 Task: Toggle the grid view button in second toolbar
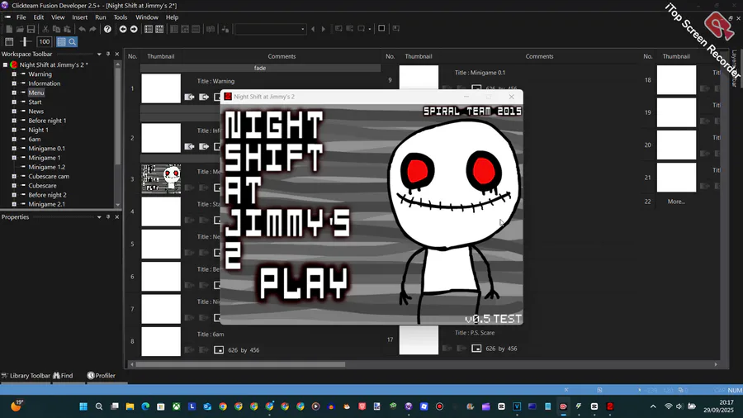click(61, 41)
